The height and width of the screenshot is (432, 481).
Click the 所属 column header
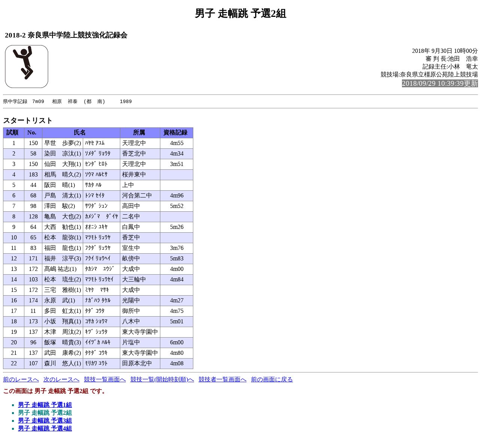coord(140,133)
